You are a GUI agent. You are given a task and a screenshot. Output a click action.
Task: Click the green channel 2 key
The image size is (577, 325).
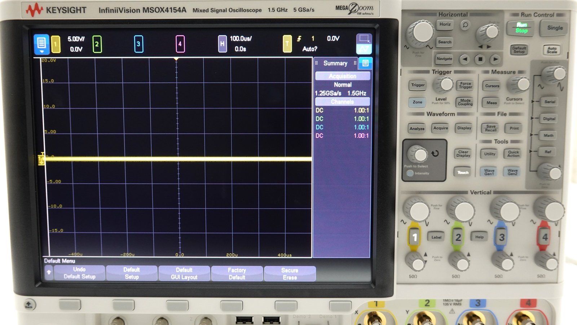pyautogui.click(x=458, y=237)
